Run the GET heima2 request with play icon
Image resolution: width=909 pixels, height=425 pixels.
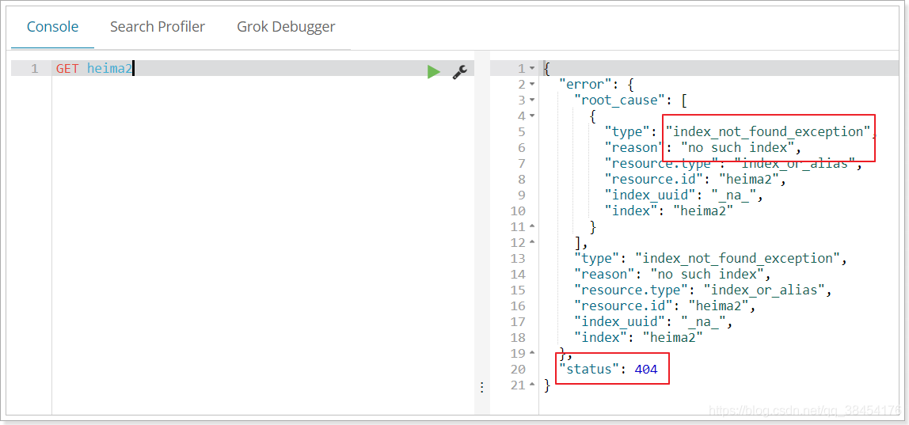(434, 72)
